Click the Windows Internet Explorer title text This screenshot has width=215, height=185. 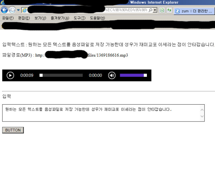(154, 2)
